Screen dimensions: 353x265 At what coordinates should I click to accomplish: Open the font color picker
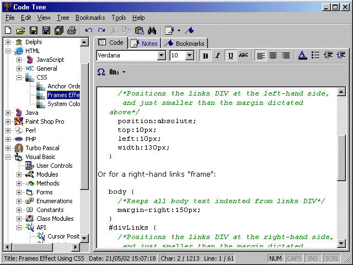tap(302, 55)
